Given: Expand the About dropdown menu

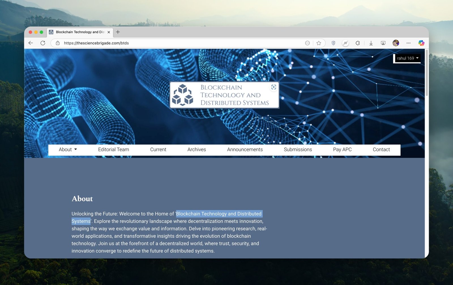Looking at the screenshot, I should pyautogui.click(x=68, y=149).
